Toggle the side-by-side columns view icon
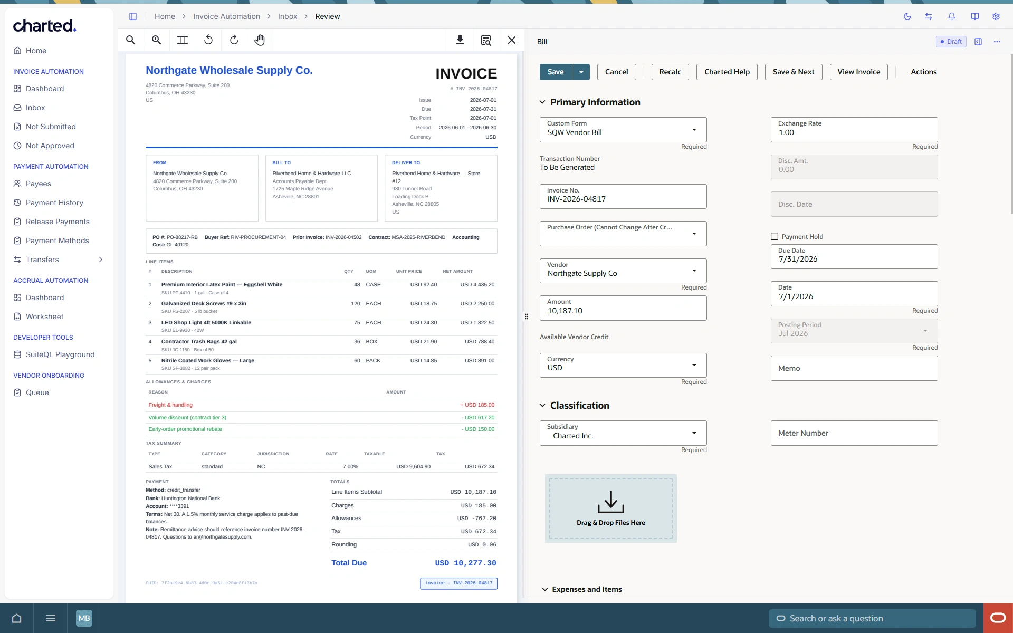Screen dimensions: 1013x633 [183, 40]
